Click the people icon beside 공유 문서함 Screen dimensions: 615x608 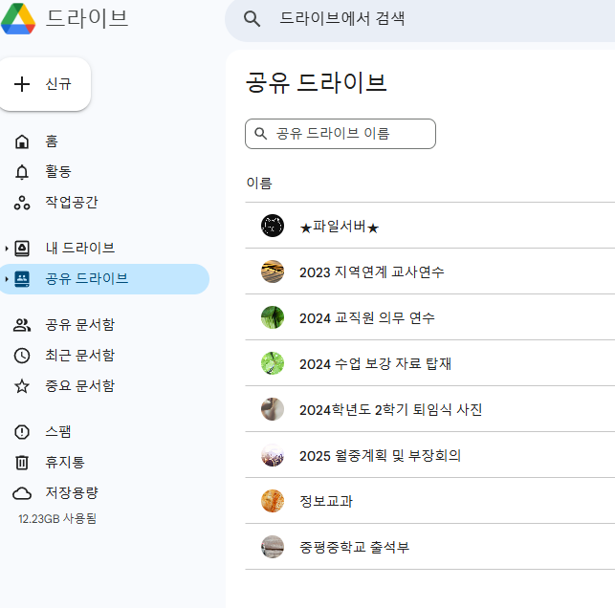pos(22,325)
